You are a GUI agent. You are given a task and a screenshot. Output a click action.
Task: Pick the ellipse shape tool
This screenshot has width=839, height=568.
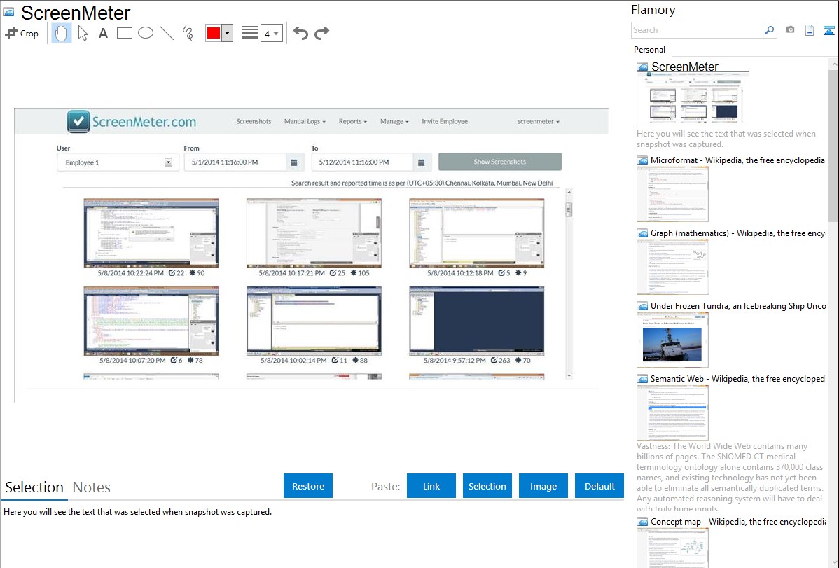146,33
